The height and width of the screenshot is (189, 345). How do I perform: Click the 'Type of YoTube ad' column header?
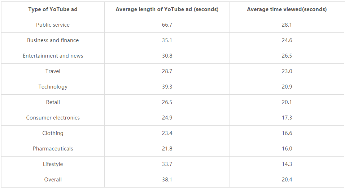[53, 9]
